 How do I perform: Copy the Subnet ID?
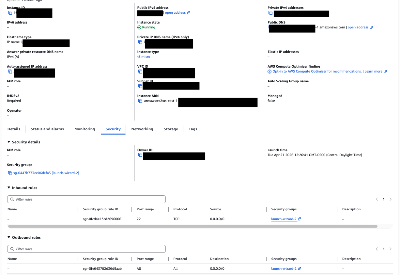pyautogui.click(x=140, y=86)
